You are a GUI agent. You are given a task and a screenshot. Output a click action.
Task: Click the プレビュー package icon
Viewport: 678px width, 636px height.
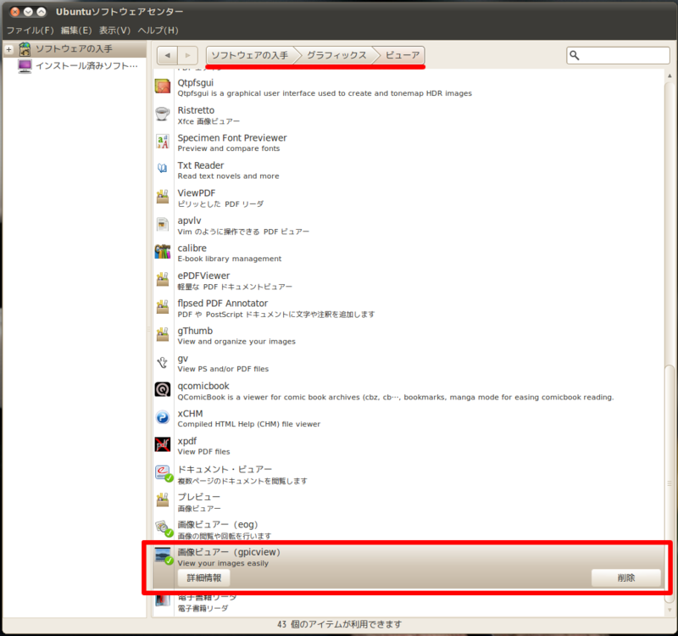click(x=163, y=500)
